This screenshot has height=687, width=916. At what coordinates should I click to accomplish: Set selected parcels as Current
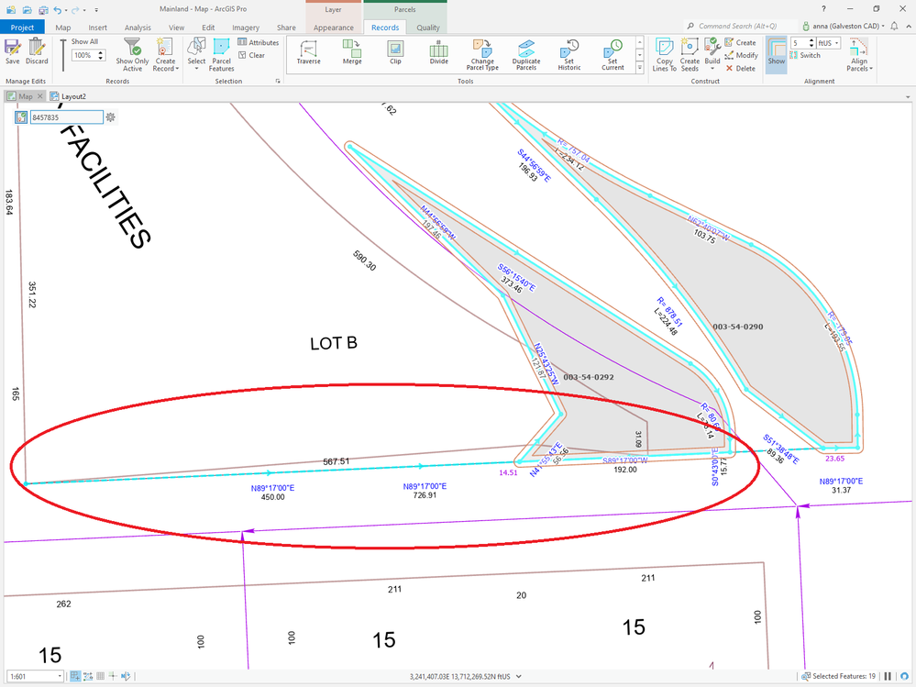(613, 55)
